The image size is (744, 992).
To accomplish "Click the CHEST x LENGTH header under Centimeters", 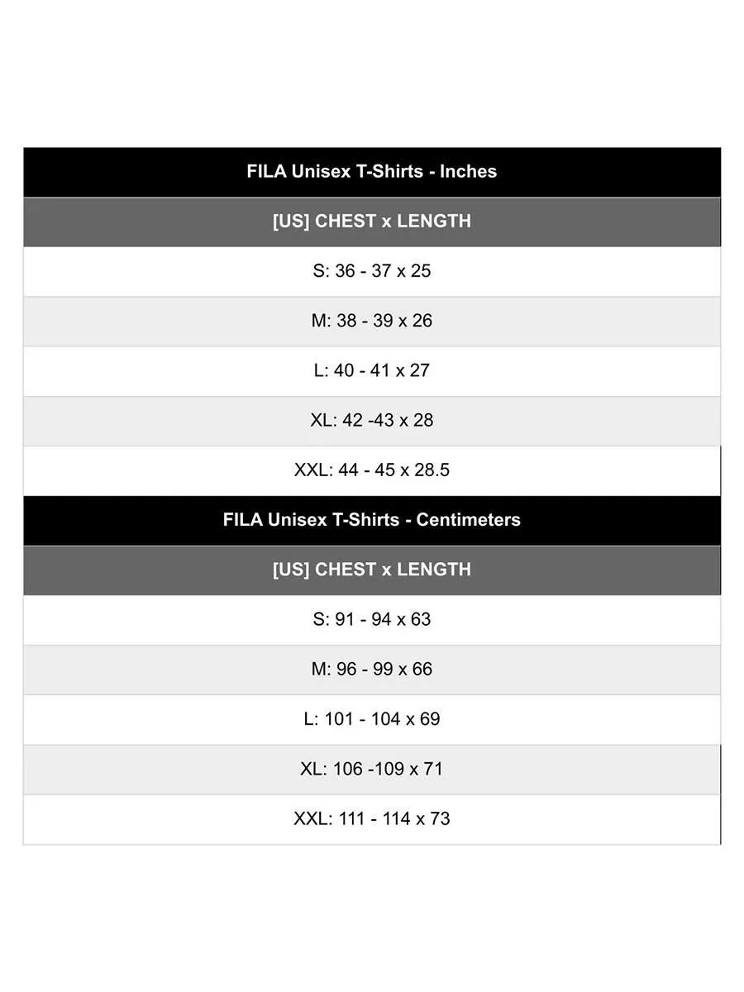I will [371, 570].
